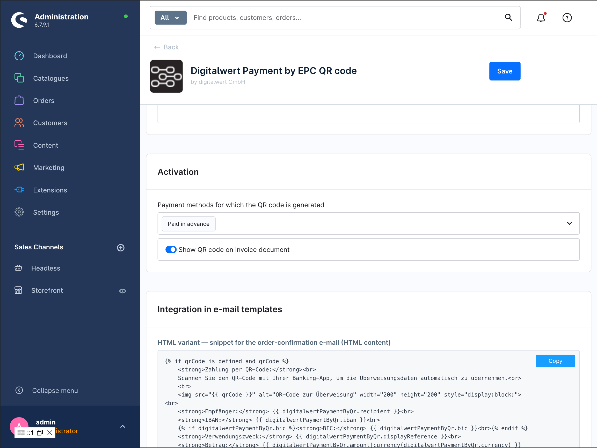Expand the admin user menu chevron
The image size is (597, 448).
click(x=122, y=427)
